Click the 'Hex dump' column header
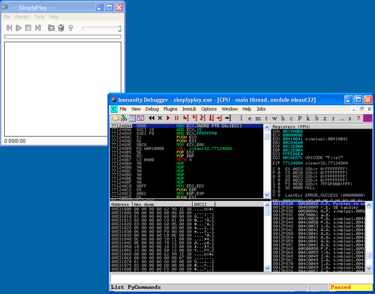375x294 pixels. (x=163, y=204)
